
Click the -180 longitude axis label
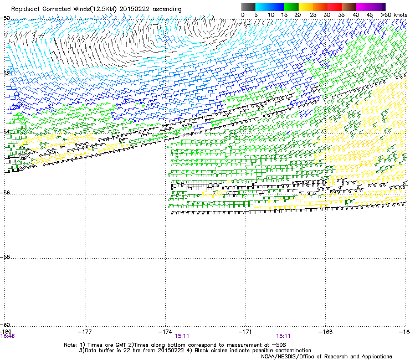click(x=6, y=331)
